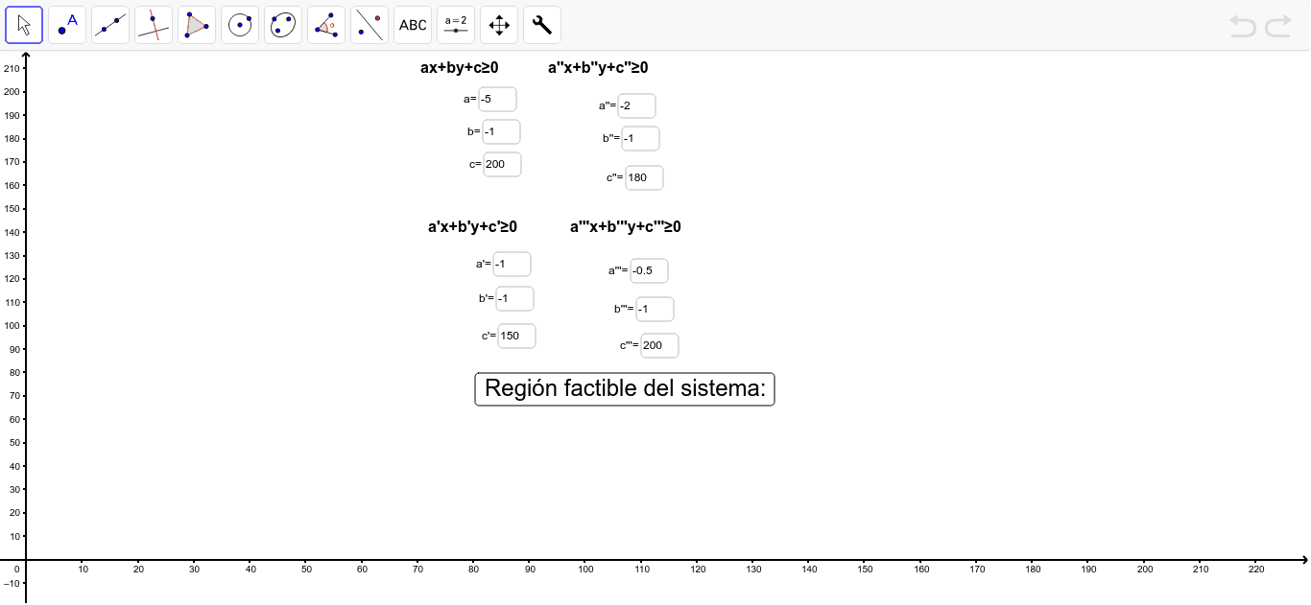Select the Angle measurement tool
The width and height of the screenshot is (1311, 605).
tap(326, 25)
